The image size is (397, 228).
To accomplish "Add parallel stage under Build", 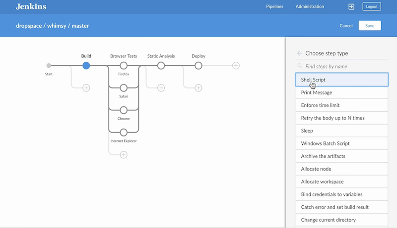I will [x=86, y=88].
